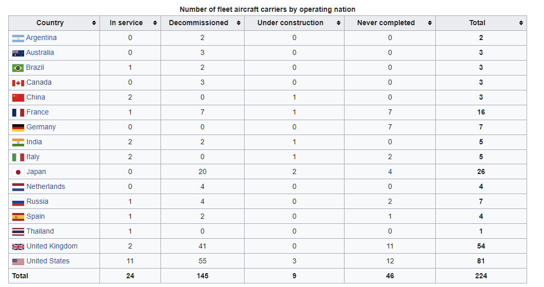The width and height of the screenshot is (544, 287).
Task: Sort by Decommissioned column arrows
Action: pyautogui.click(x=238, y=23)
